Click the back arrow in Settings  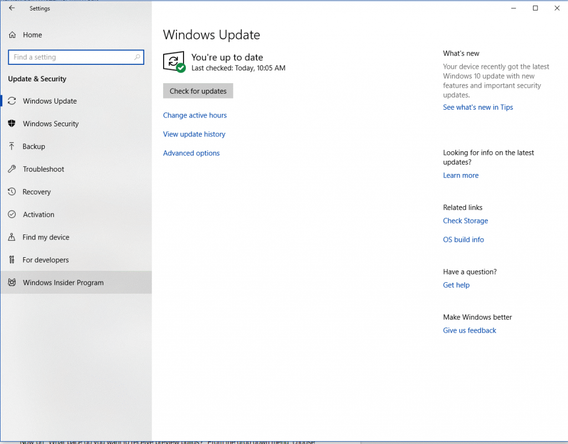click(x=12, y=8)
